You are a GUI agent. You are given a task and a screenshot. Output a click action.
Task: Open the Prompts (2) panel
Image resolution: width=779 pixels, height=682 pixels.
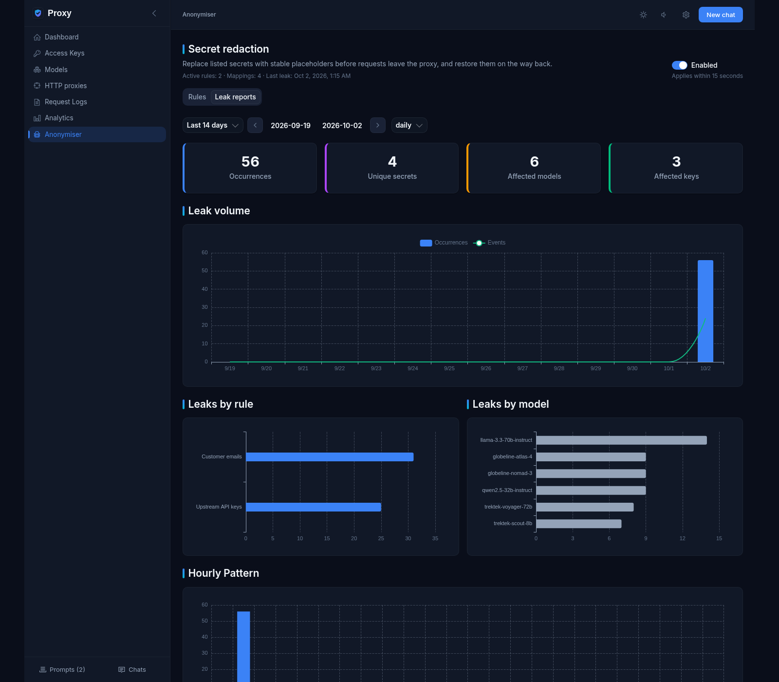tap(62, 670)
